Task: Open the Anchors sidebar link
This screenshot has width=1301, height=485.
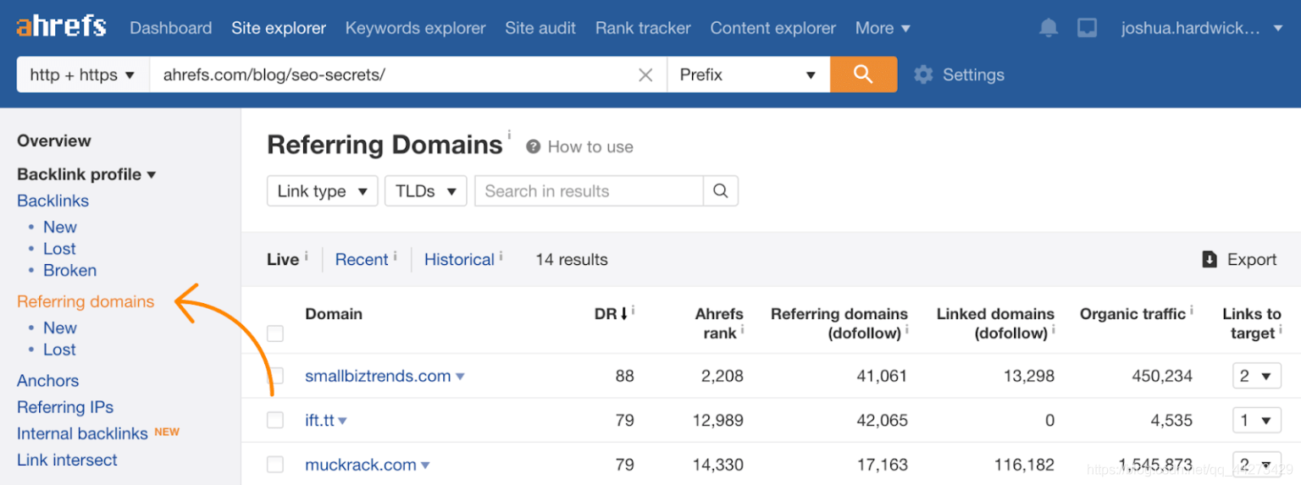Action: tap(47, 381)
